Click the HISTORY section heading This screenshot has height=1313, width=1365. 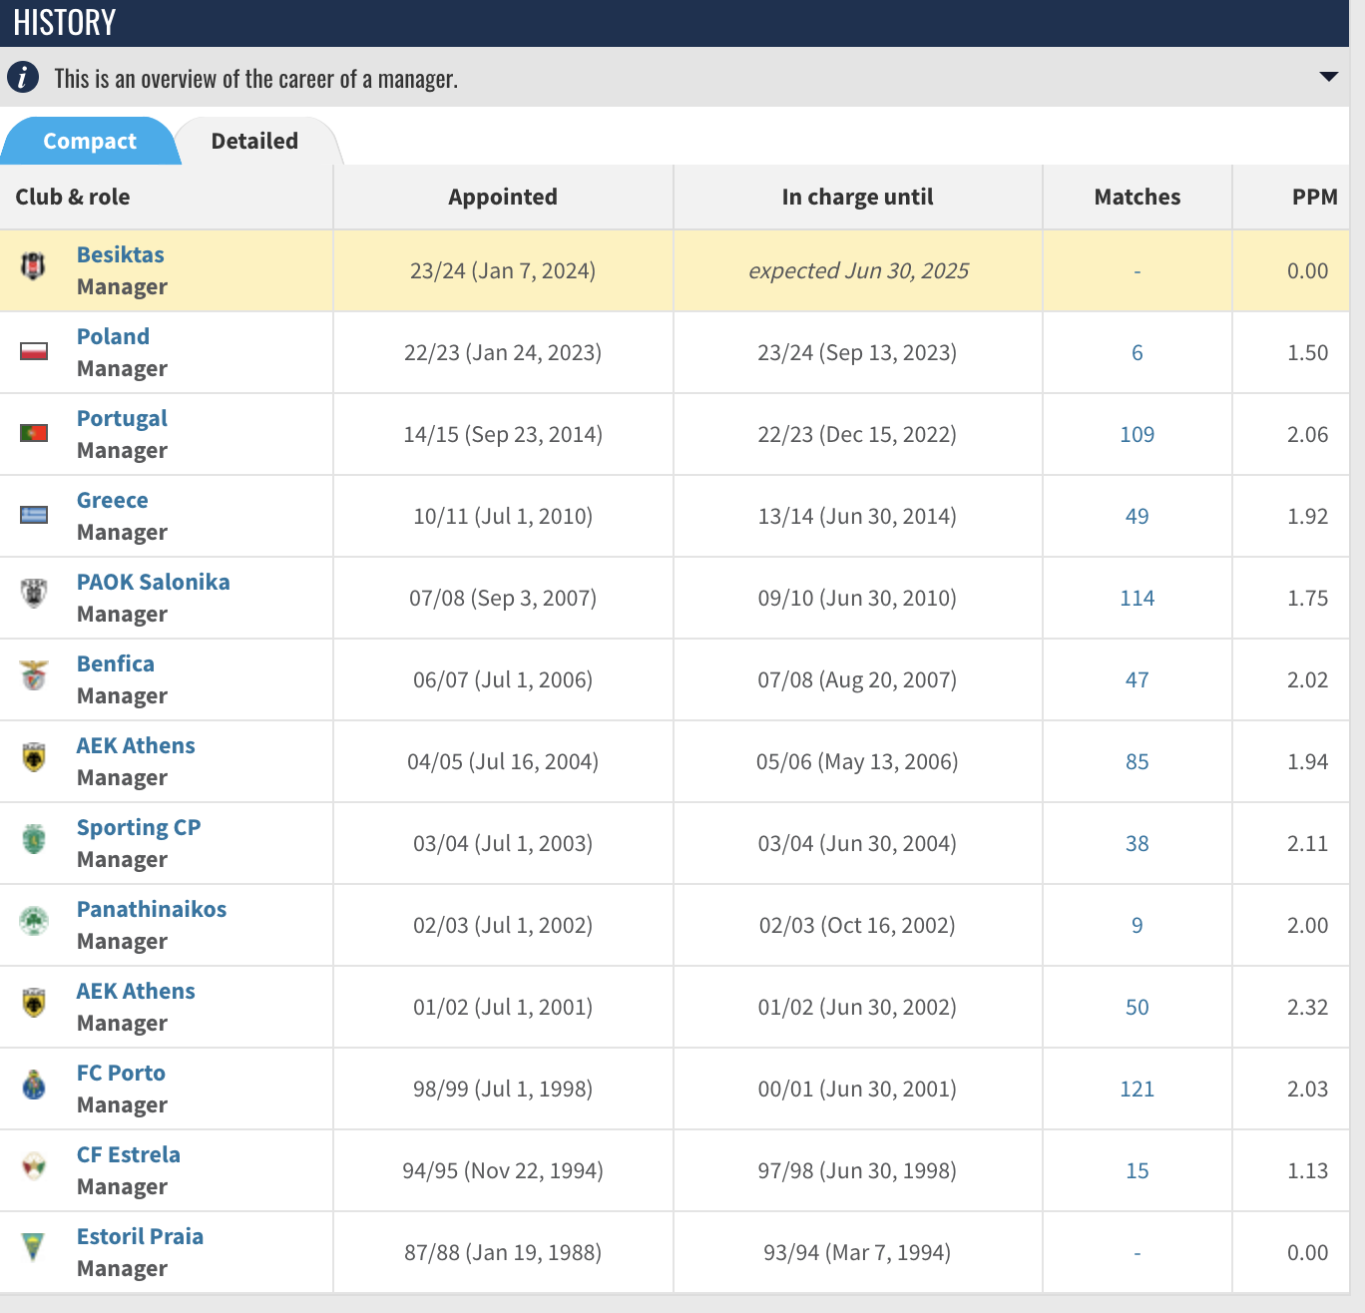click(65, 22)
